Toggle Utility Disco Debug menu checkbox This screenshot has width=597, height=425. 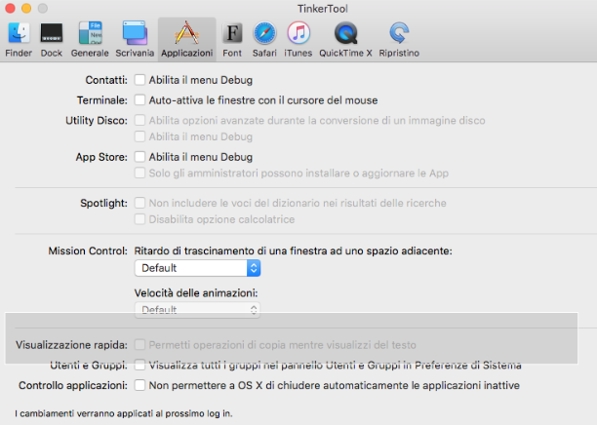point(139,136)
